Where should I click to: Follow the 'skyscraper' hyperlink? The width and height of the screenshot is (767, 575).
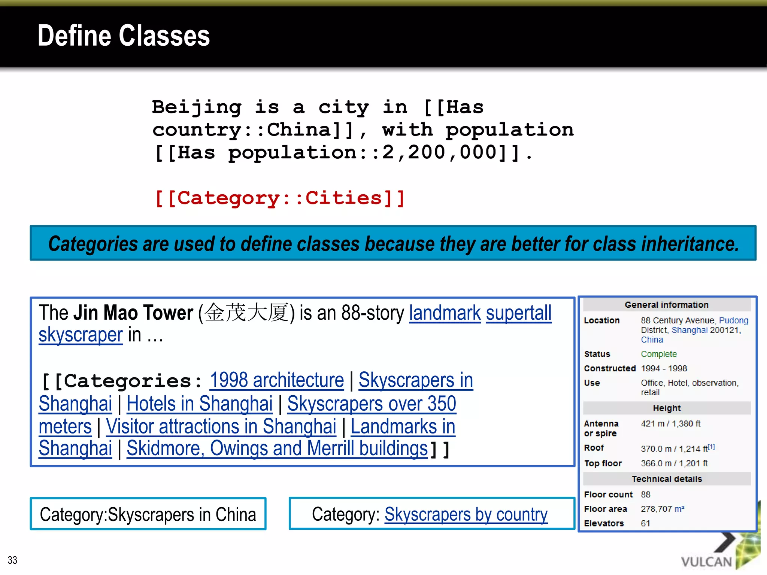click(81, 335)
